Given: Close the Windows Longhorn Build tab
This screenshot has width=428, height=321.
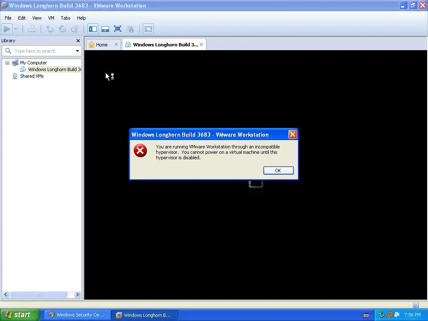Looking at the screenshot, I should [x=201, y=44].
